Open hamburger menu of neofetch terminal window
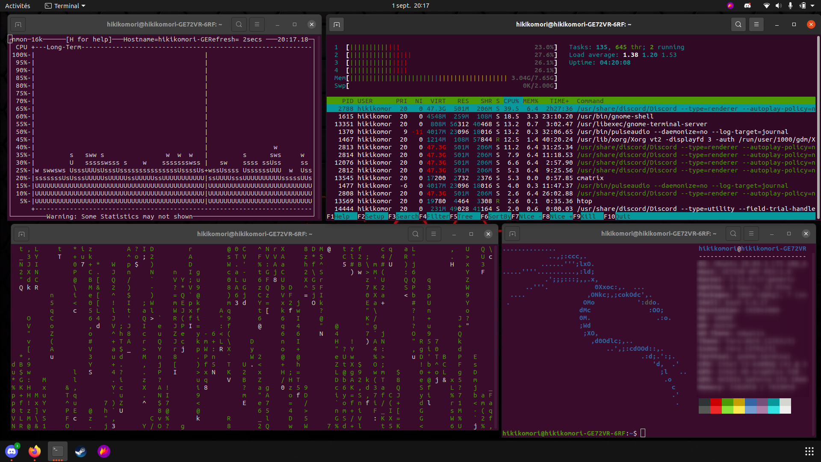821x462 pixels. point(751,234)
